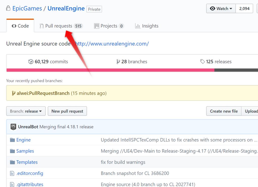View the 60,129 commits list
Viewport: 258px width, 187px height.
point(48,62)
